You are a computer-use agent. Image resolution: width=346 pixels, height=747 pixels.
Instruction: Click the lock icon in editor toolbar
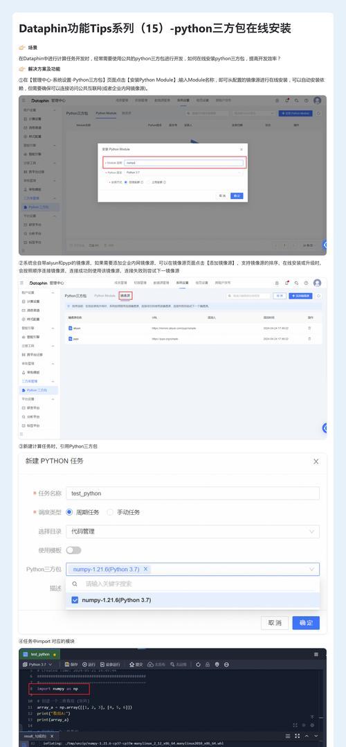[x=208, y=665]
